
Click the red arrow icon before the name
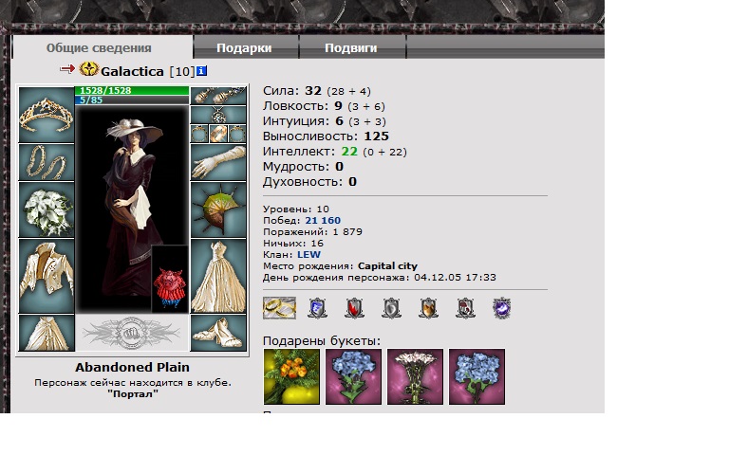tap(67, 69)
